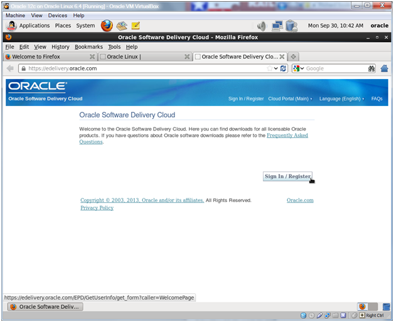
Task: Click the bookmark star in the URL bar
Action: pyautogui.click(x=269, y=68)
